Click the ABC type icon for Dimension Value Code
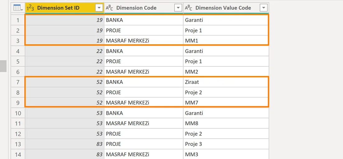 (x=188, y=8)
